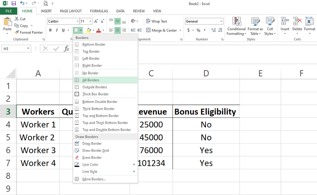Increase font size with larger A
This screenshot has width=317, height=195.
pyautogui.click(x=96, y=21)
